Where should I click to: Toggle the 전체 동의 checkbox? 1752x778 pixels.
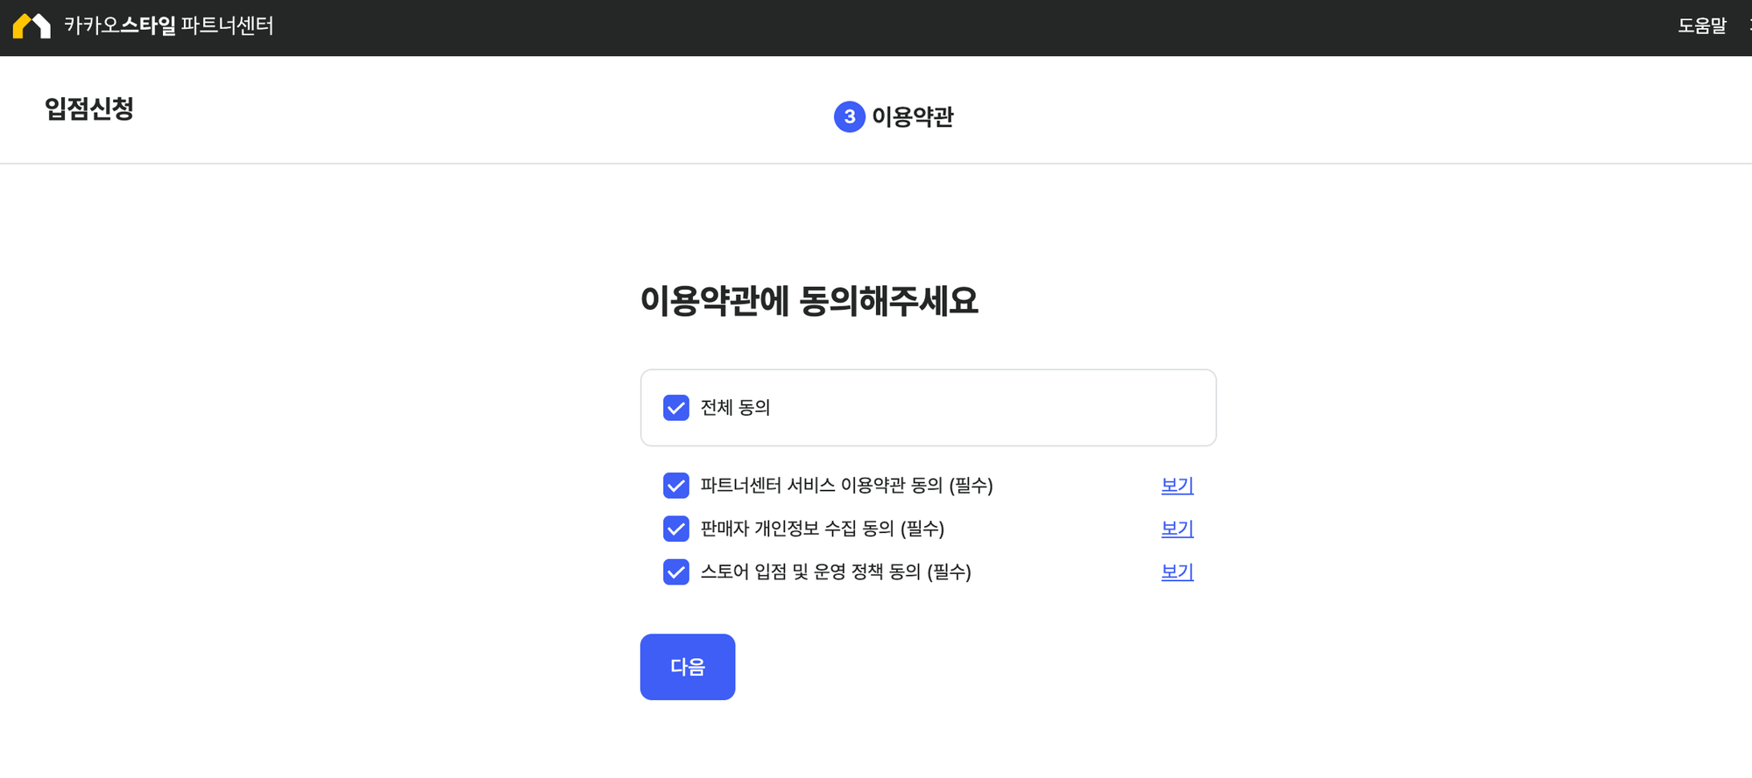[676, 408]
